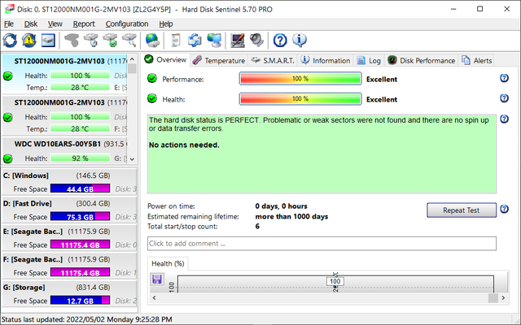This screenshot has width=521, height=325.
Task: Click help icon beside the Repeat Test button
Action: (x=505, y=209)
